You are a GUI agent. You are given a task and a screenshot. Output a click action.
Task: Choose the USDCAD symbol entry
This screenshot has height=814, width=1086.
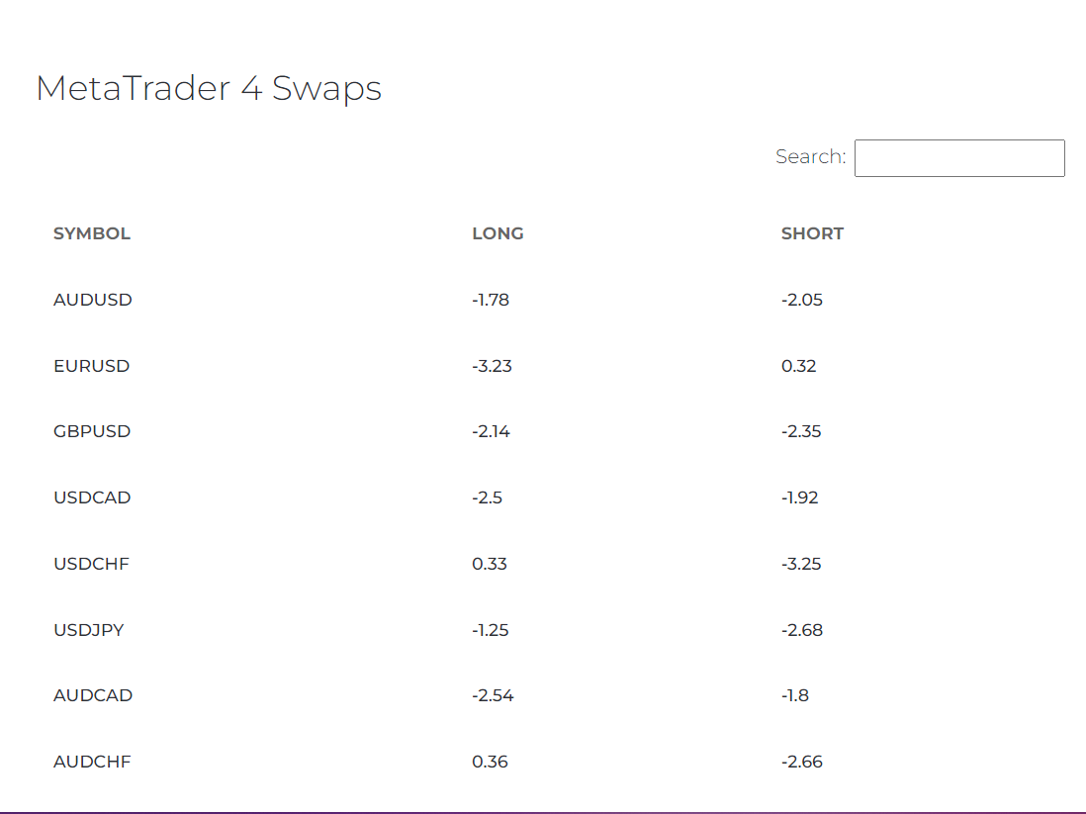[92, 497]
